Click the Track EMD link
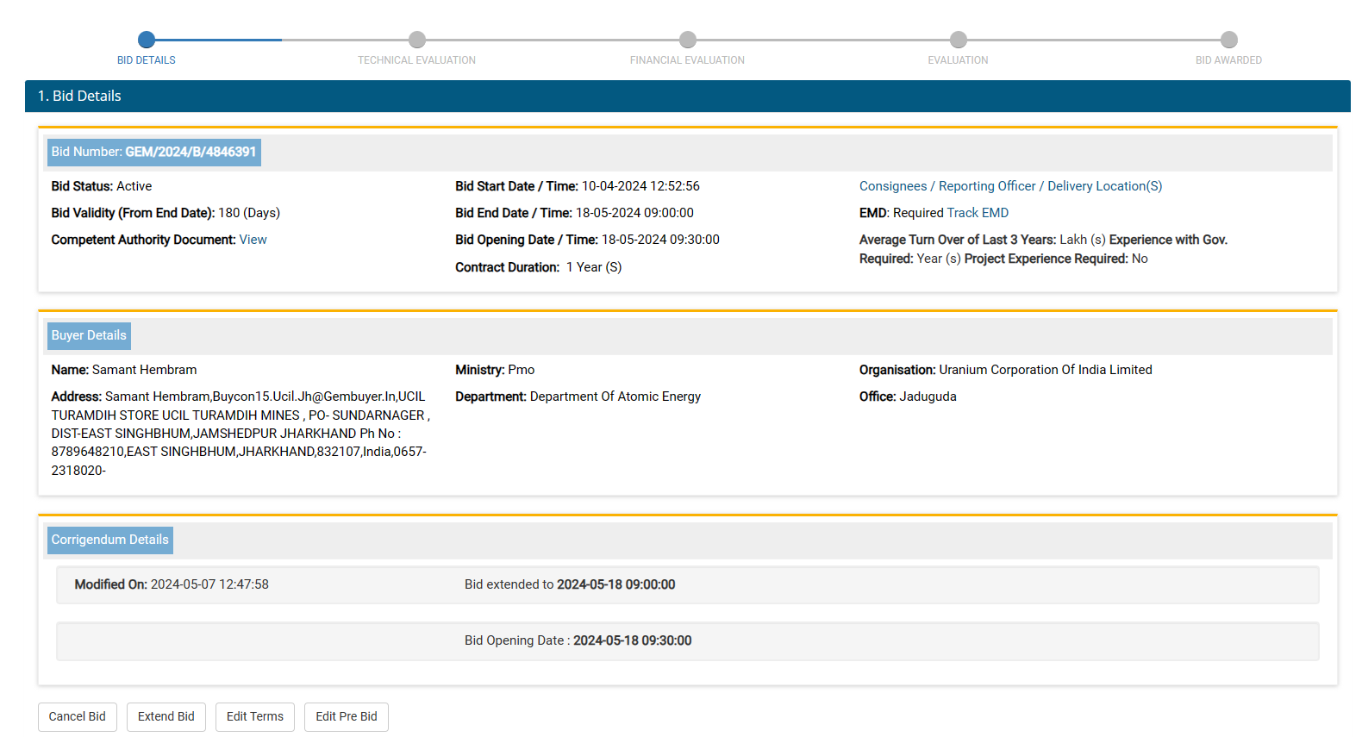 coord(978,213)
